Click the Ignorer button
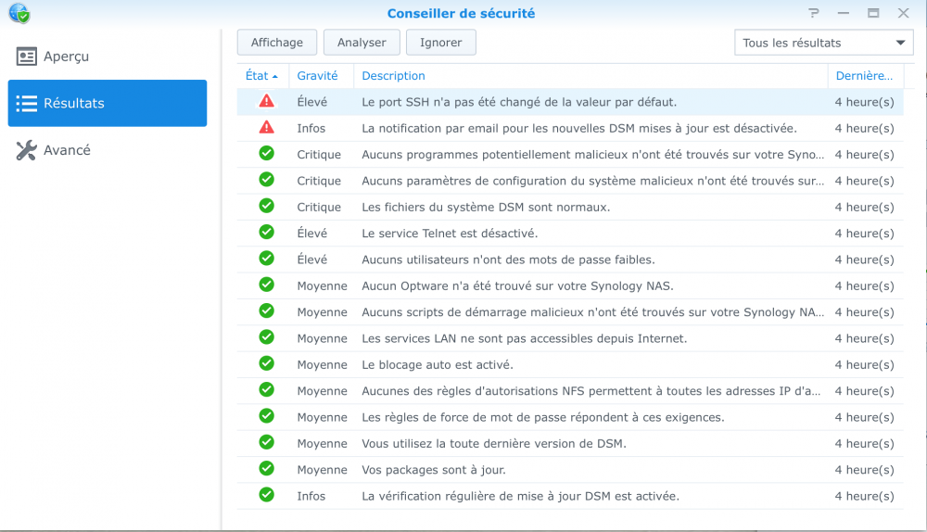The image size is (927, 532). [440, 43]
